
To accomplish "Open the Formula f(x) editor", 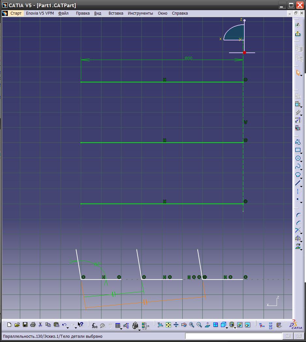I will pos(94,326).
